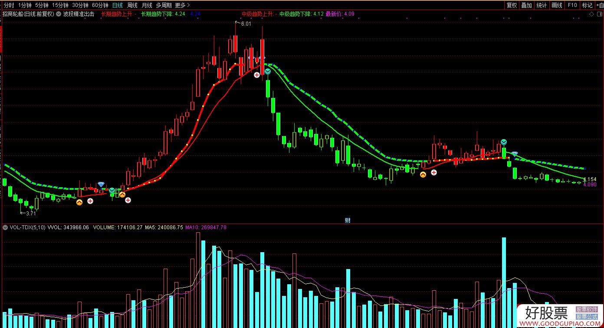
Task: Click the second orange up-arrow beside the green candles
Action: click(x=122, y=195)
